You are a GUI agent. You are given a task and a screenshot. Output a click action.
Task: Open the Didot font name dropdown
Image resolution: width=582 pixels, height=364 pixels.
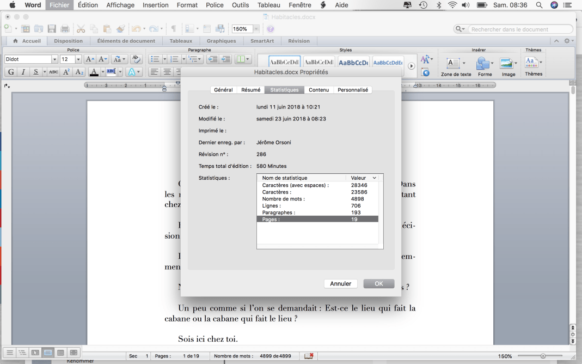coord(54,59)
